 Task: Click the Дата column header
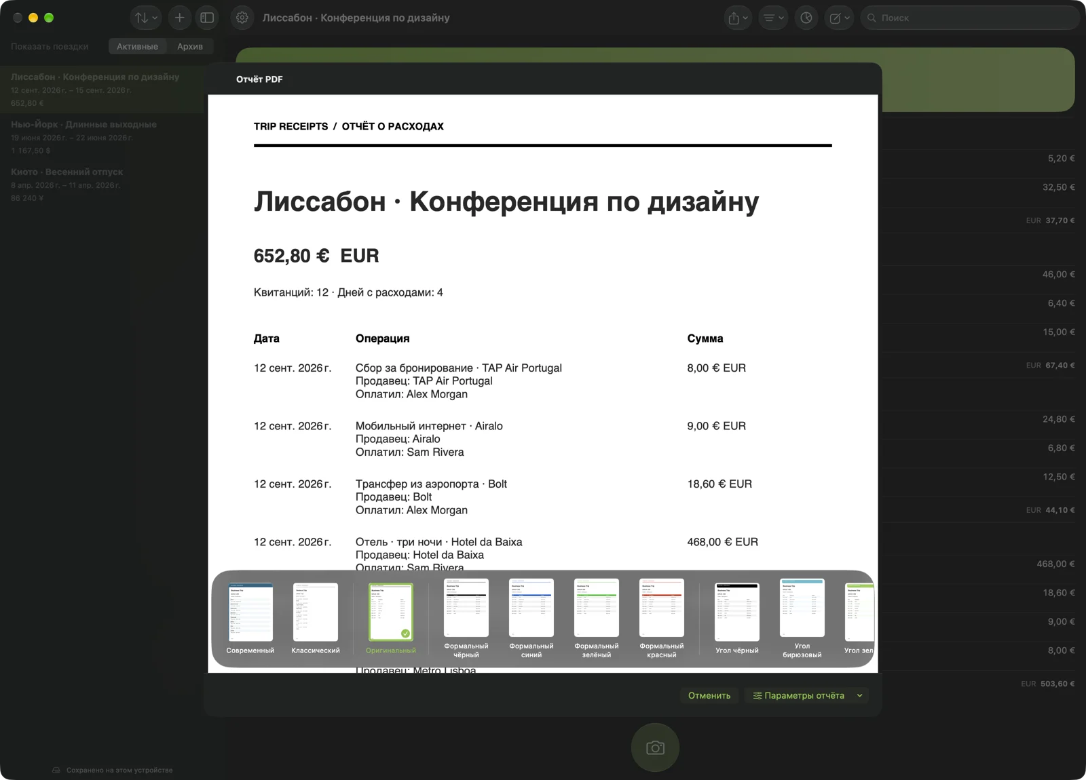267,338
